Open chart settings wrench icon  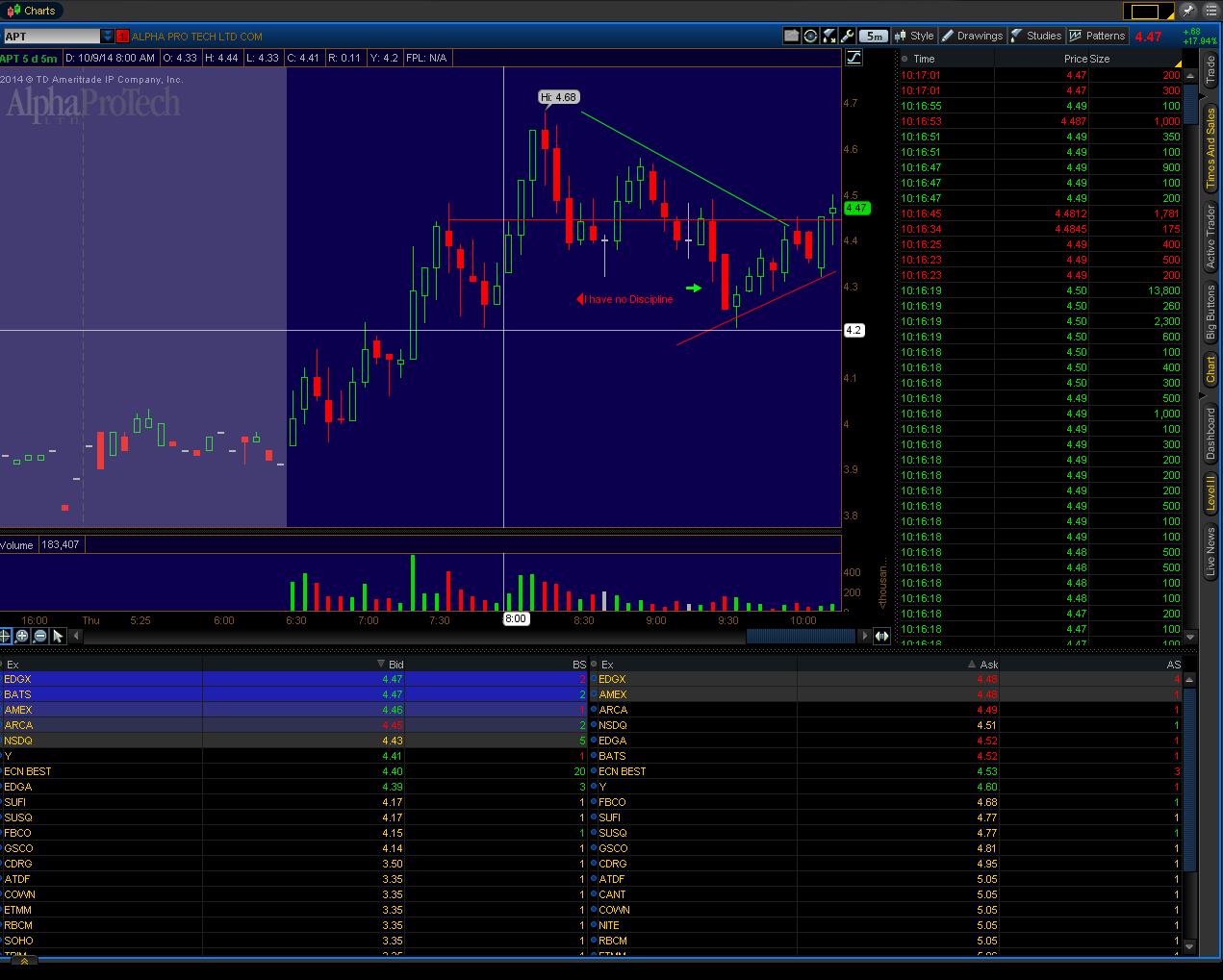click(x=847, y=36)
